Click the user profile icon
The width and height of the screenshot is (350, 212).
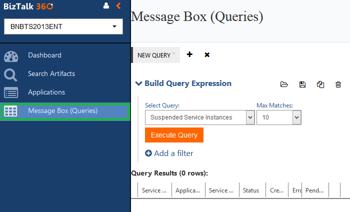(106, 6)
